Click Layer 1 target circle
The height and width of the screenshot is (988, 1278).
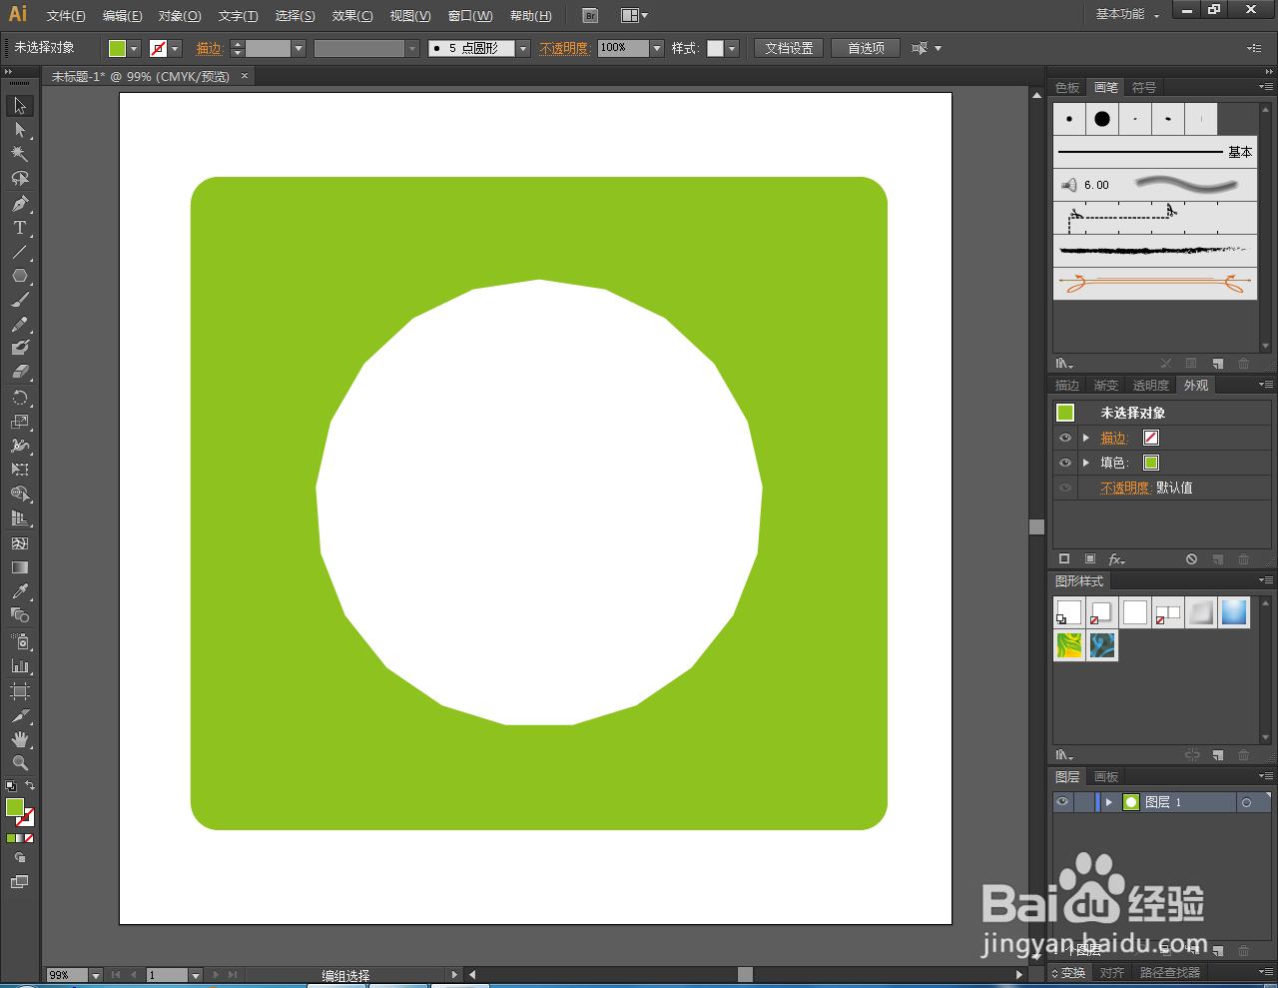(x=1246, y=802)
